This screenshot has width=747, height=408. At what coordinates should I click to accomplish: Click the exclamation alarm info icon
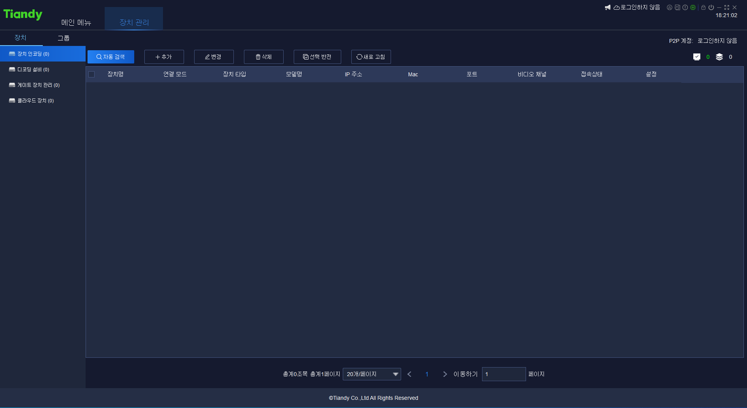685,7
